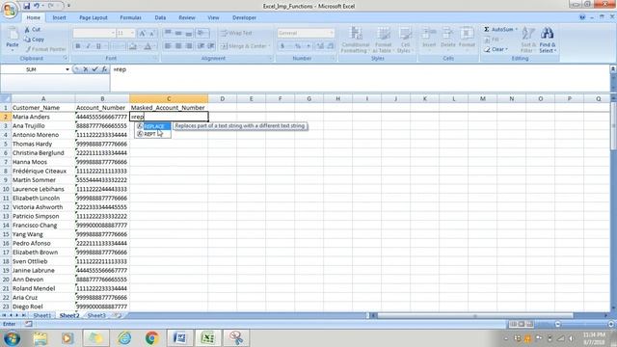The width and height of the screenshot is (617, 347).
Task: Cut the selection with the scissors icon
Action: pos(27,30)
